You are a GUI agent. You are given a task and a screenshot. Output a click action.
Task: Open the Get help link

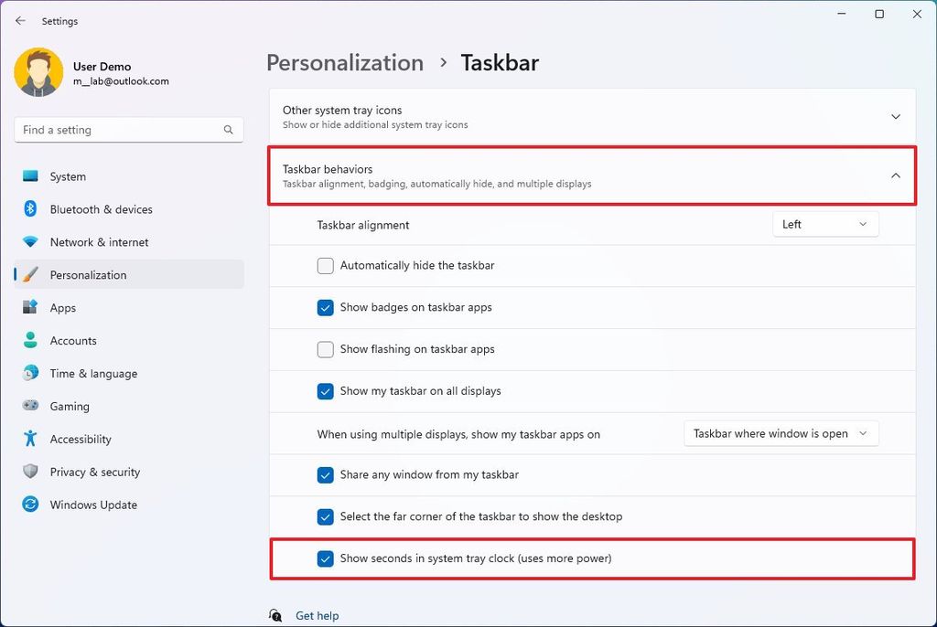pos(317,615)
